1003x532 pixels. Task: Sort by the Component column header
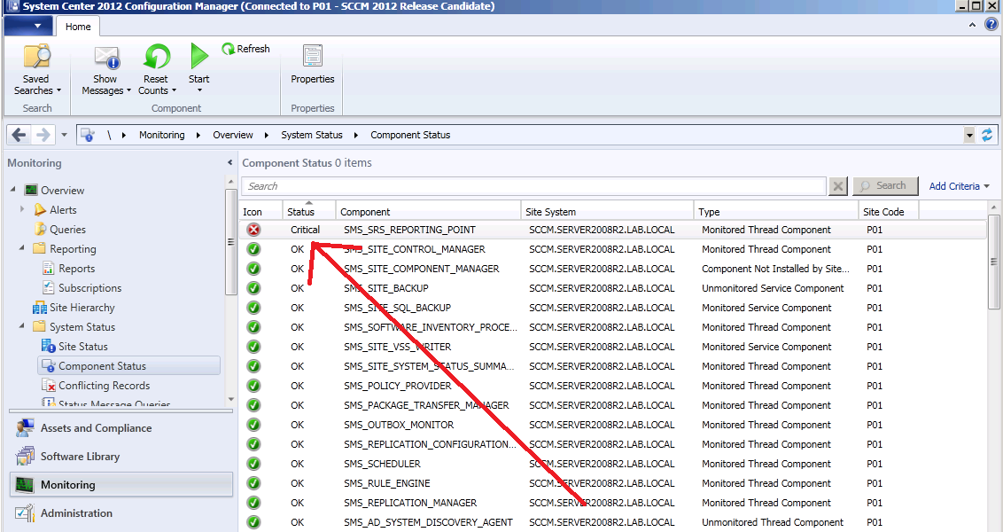tap(429, 211)
